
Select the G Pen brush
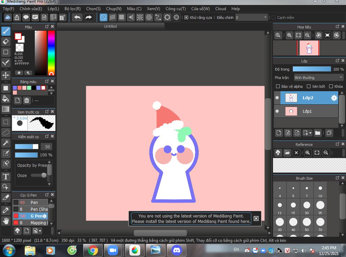point(30,216)
